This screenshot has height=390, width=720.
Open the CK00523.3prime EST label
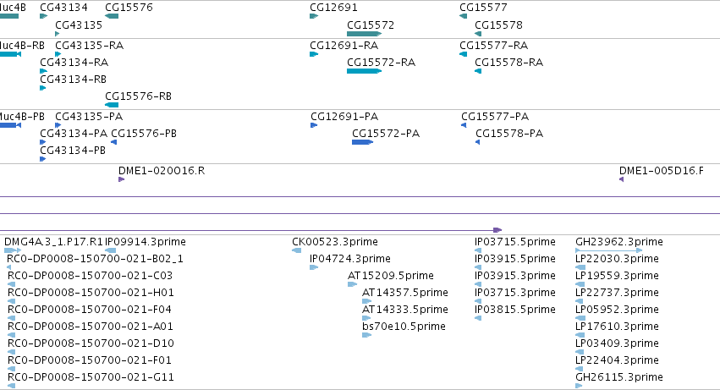(x=335, y=242)
